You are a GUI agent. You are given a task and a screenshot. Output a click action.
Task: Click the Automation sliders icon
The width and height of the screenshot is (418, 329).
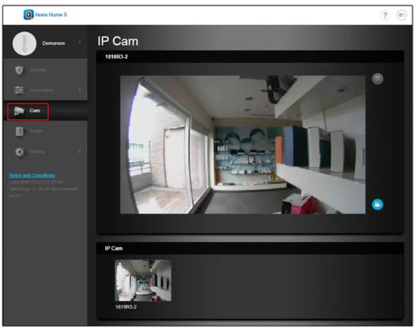(x=19, y=90)
